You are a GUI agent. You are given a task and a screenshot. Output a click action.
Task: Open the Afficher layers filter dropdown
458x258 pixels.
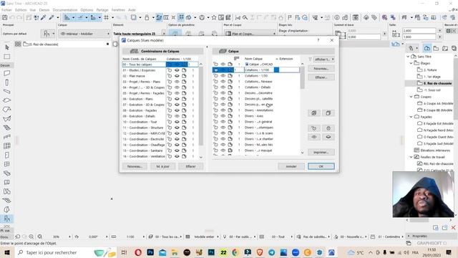(x=324, y=59)
